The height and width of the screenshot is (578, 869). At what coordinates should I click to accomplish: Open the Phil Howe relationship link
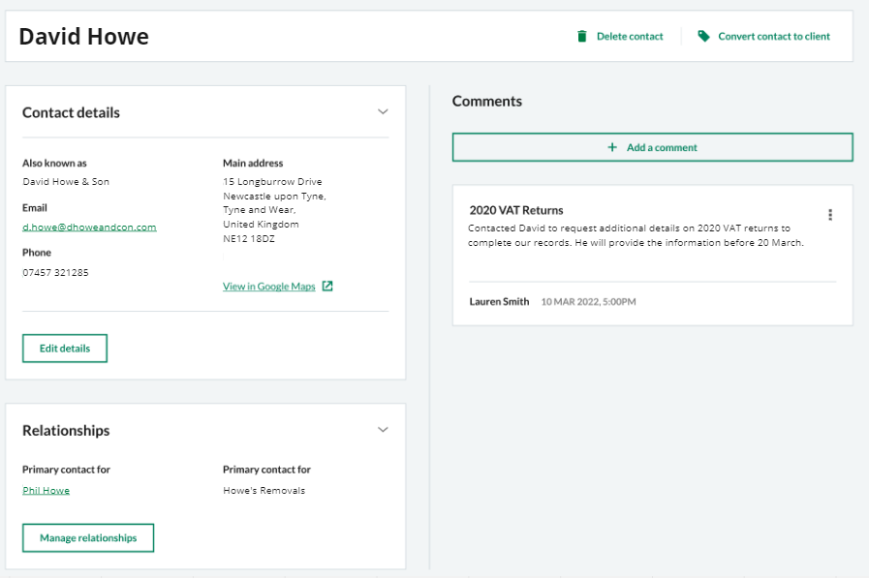pyautogui.click(x=46, y=491)
